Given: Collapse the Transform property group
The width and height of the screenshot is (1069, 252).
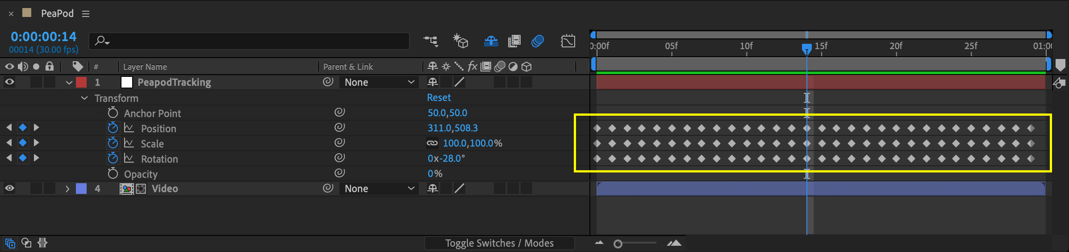Looking at the screenshot, I should [x=84, y=98].
